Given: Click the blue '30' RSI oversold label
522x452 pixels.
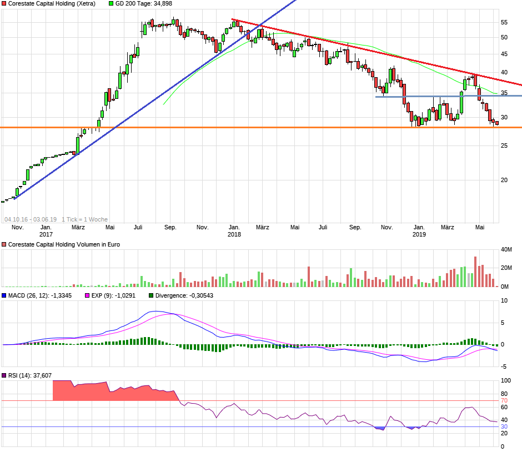Looking at the screenshot, I should tap(504, 426).
